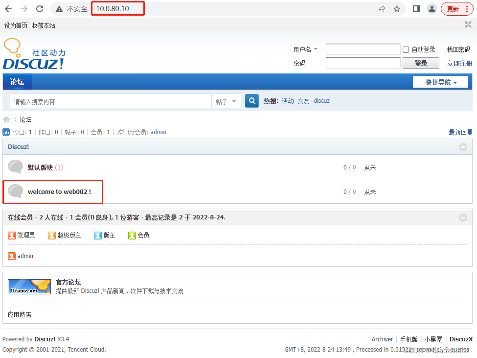This screenshot has width=477, height=358.
Task: Focus the 请输入搜索内容 search box
Action: click(x=111, y=101)
